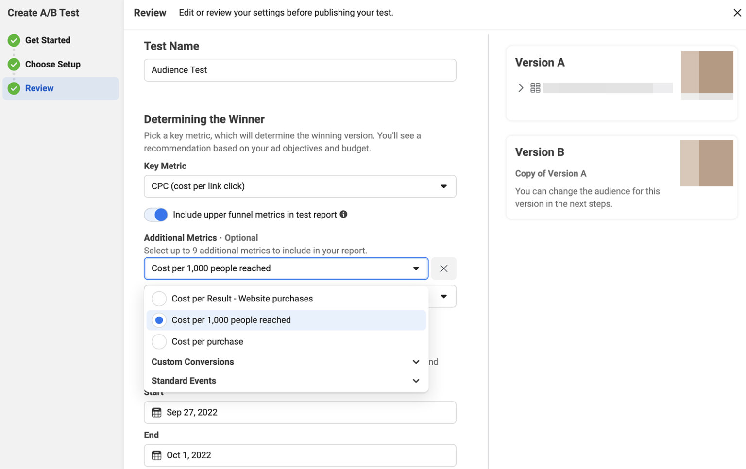Image resolution: width=746 pixels, height=469 pixels.
Task: Open the CPC Key Metric dropdown
Action: (x=300, y=186)
